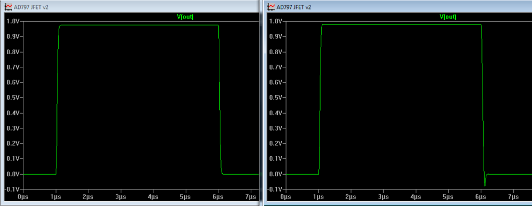Click the -0.1V y-axis label in the right plot
532x206 pixels.
pos(274,189)
